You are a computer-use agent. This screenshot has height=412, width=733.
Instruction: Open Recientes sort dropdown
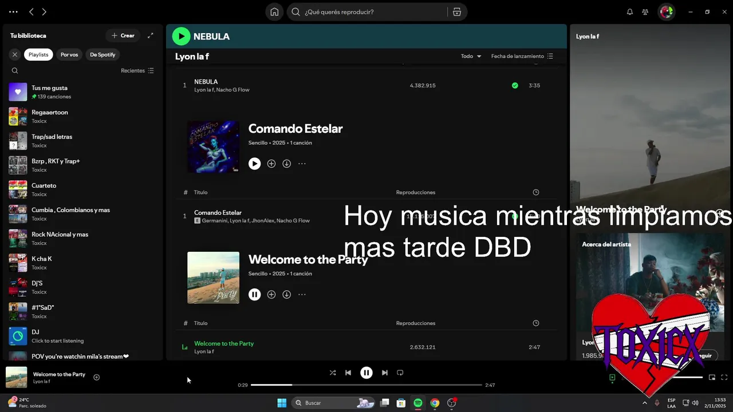137,71
